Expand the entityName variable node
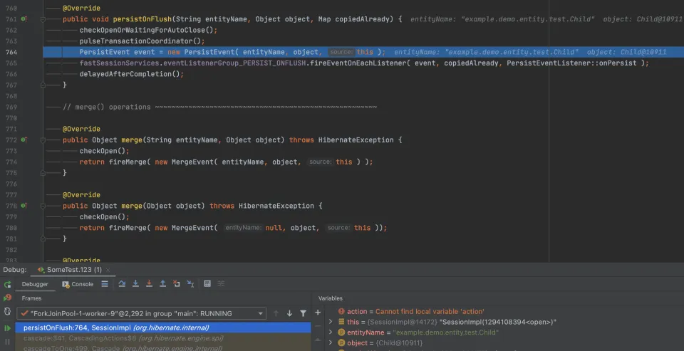 tap(330, 332)
